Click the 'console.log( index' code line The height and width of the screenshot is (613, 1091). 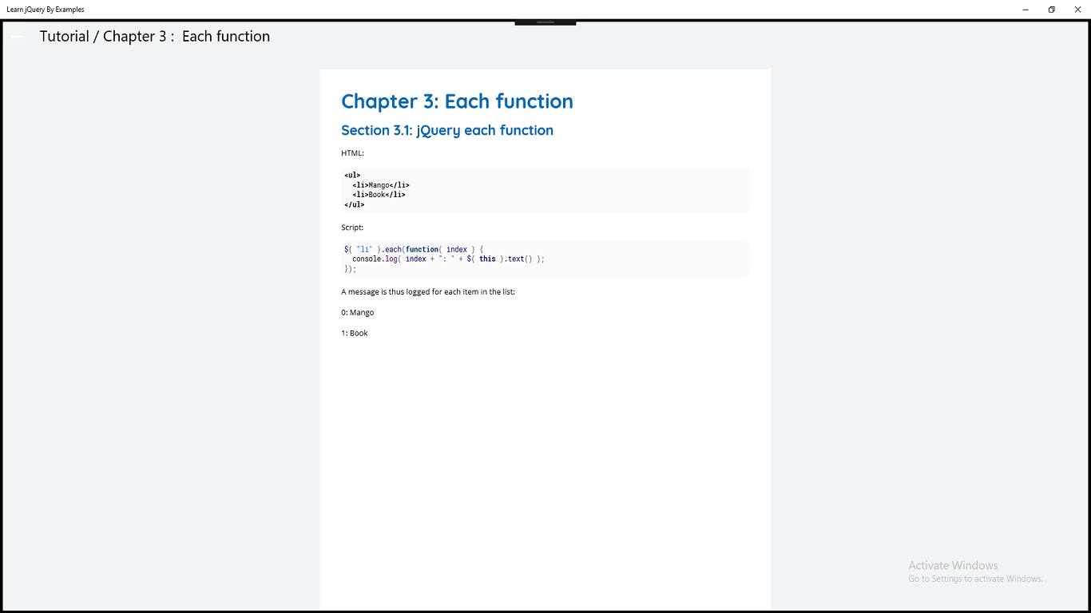click(x=448, y=259)
